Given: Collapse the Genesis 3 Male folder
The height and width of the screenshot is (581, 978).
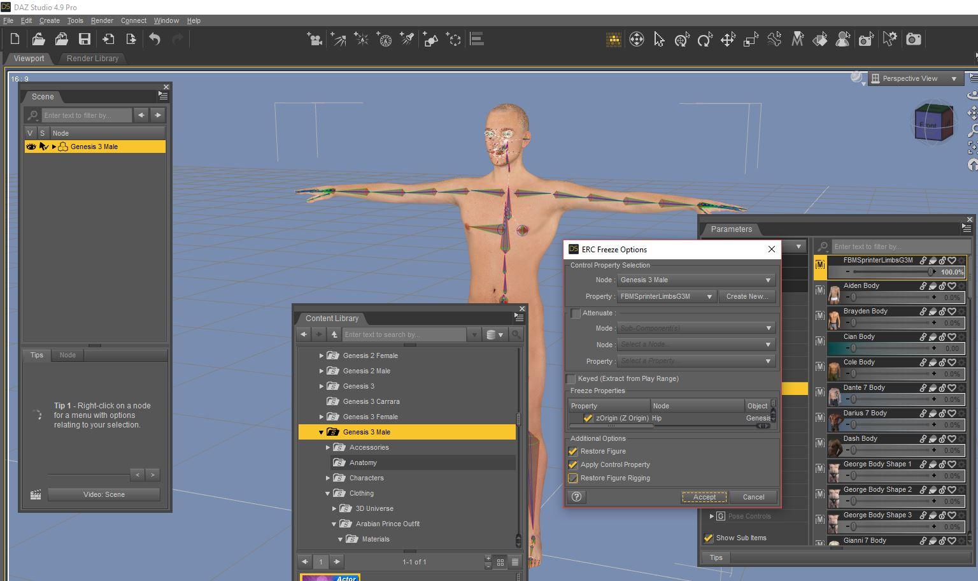Looking at the screenshot, I should pyautogui.click(x=322, y=432).
